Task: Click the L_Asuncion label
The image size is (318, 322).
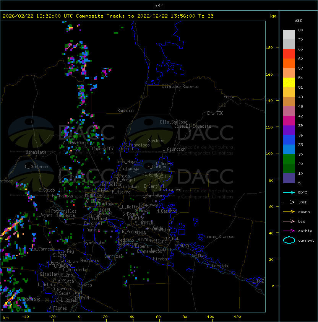Action: coord(174,149)
